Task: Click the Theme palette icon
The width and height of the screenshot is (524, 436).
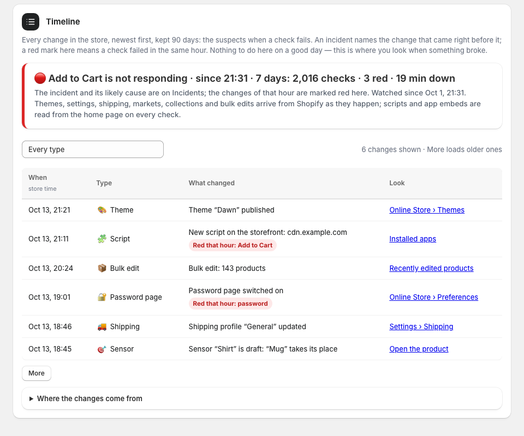Action: point(102,210)
